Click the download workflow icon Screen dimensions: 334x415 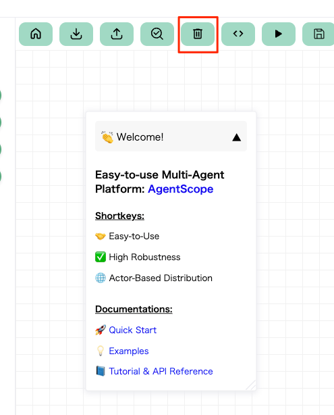tap(76, 34)
